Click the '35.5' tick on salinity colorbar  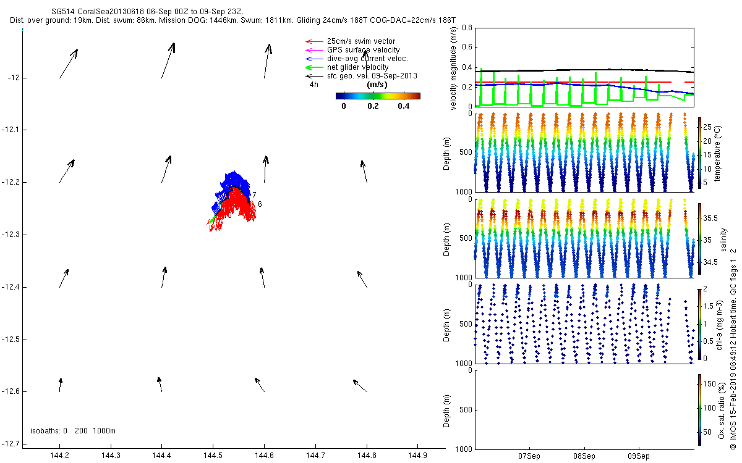click(x=709, y=219)
